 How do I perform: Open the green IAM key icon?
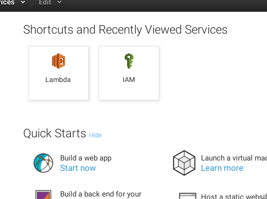point(129,61)
